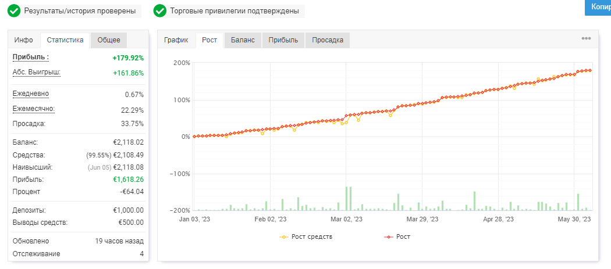Click the 'Ежемесячно' underlined label
Viewport: 611px width, 269px height.
pos(34,109)
